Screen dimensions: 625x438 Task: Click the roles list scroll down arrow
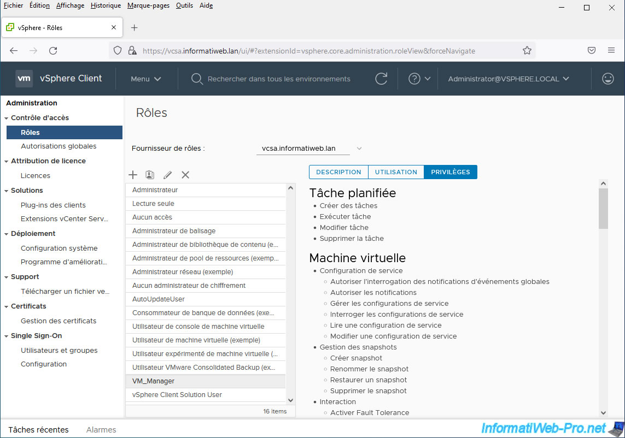pyautogui.click(x=290, y=400)
